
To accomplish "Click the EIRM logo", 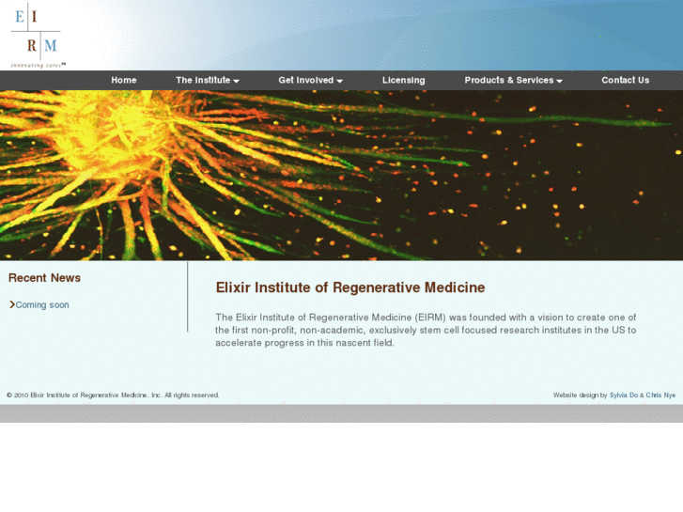I will point(38,36).
